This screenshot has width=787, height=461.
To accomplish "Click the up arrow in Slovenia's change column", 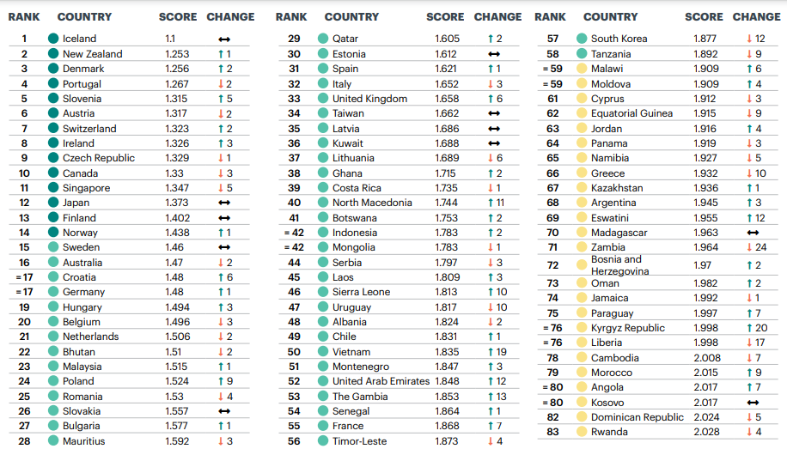I will 220,99.
